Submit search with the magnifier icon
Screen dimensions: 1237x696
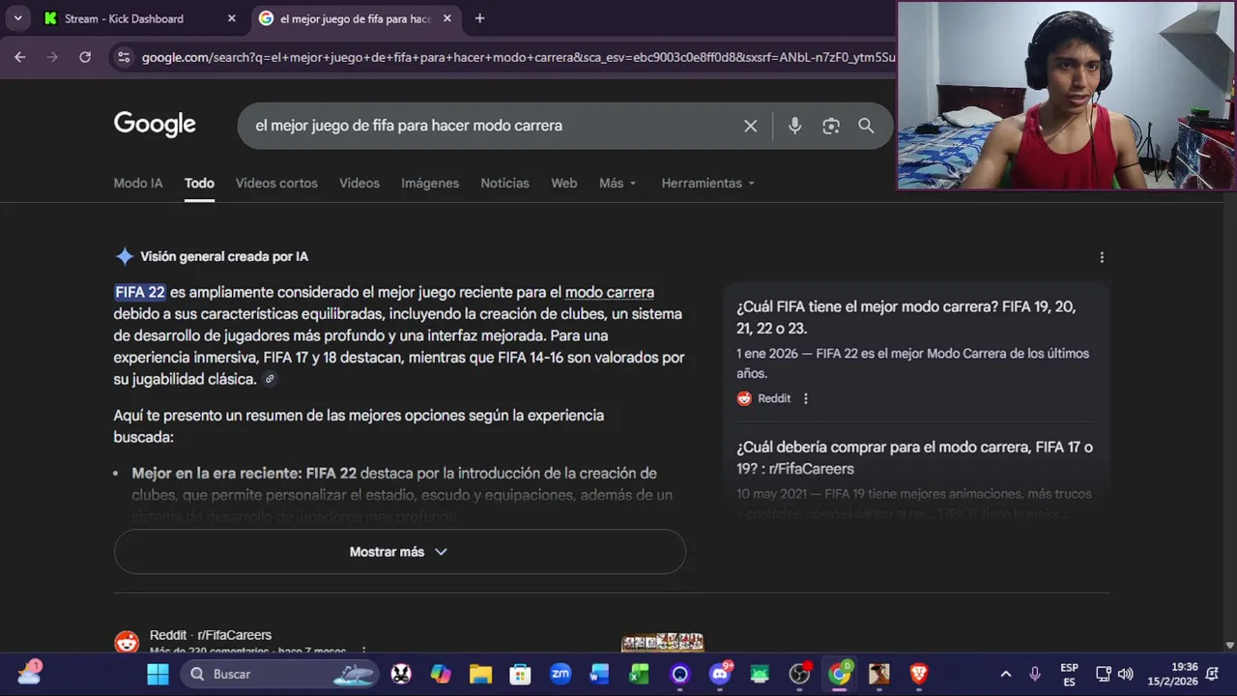(866, 126)
